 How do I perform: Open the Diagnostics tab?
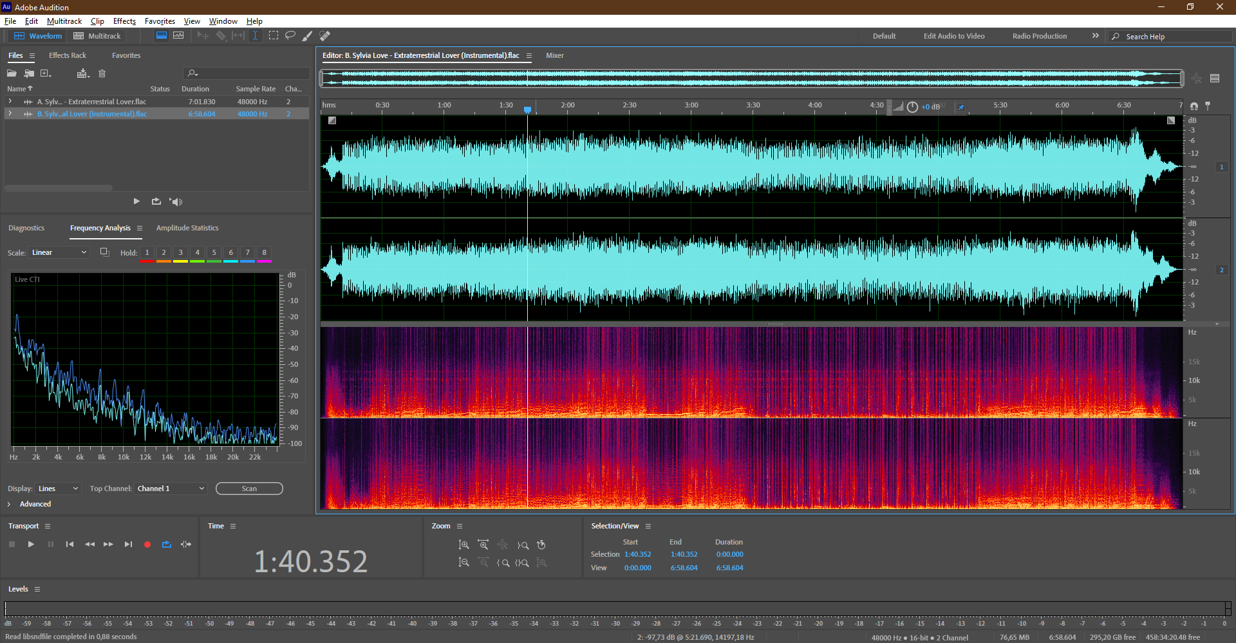click(26, 228)
